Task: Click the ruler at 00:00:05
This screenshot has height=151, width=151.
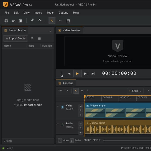Action: click(x=107, y=97)
